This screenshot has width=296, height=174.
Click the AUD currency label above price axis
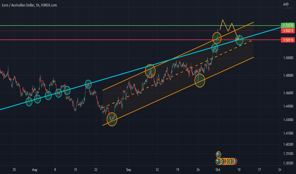click(x=286, y=4)
